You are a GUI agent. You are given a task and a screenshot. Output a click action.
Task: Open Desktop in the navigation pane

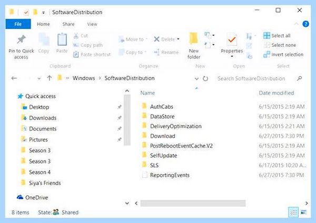35,107
